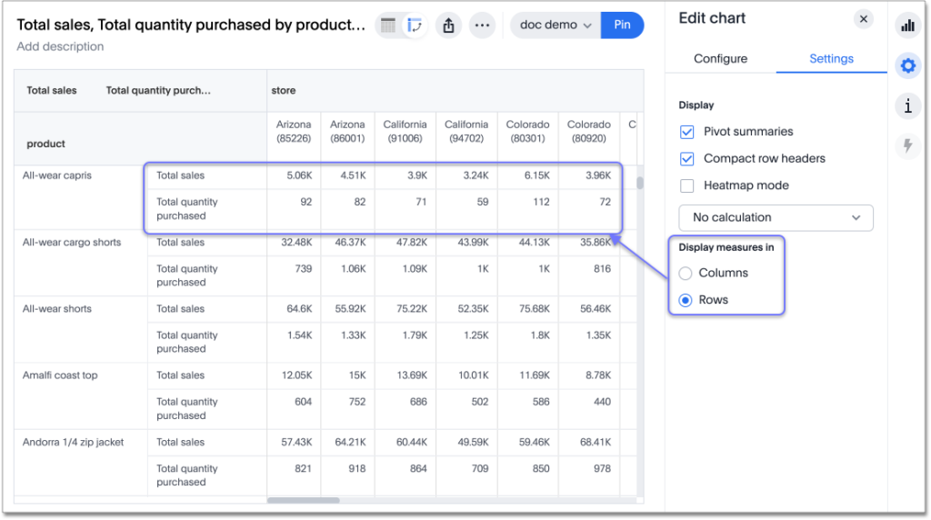The width and height of the screenshot is (931, 520).
Task: Open the more options ellipsis menu
Action: click(482, 25)
